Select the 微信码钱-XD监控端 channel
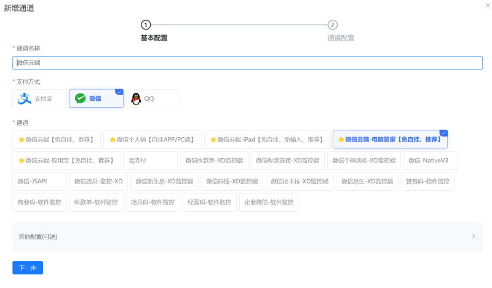The height and width of the screenshot is (288, 492). tap(232, 181)
